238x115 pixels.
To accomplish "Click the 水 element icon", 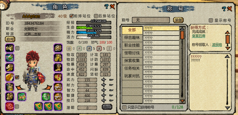I will click(89, 49).
